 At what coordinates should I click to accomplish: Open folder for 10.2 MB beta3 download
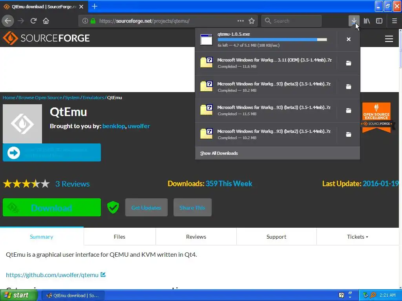349,87
